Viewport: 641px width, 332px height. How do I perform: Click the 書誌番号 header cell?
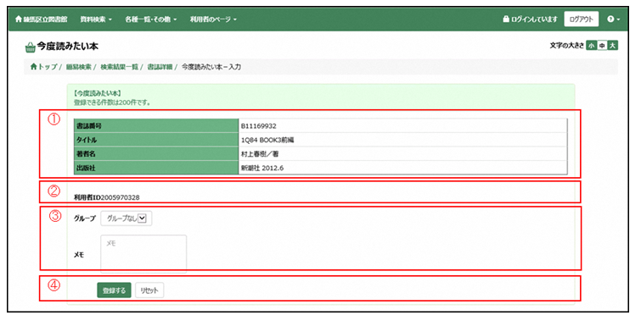coord(156,125)
